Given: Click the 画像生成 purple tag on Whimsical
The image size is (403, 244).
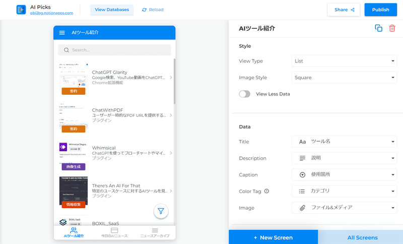Looking at the screenshot, I should click(x=74, y=166).
